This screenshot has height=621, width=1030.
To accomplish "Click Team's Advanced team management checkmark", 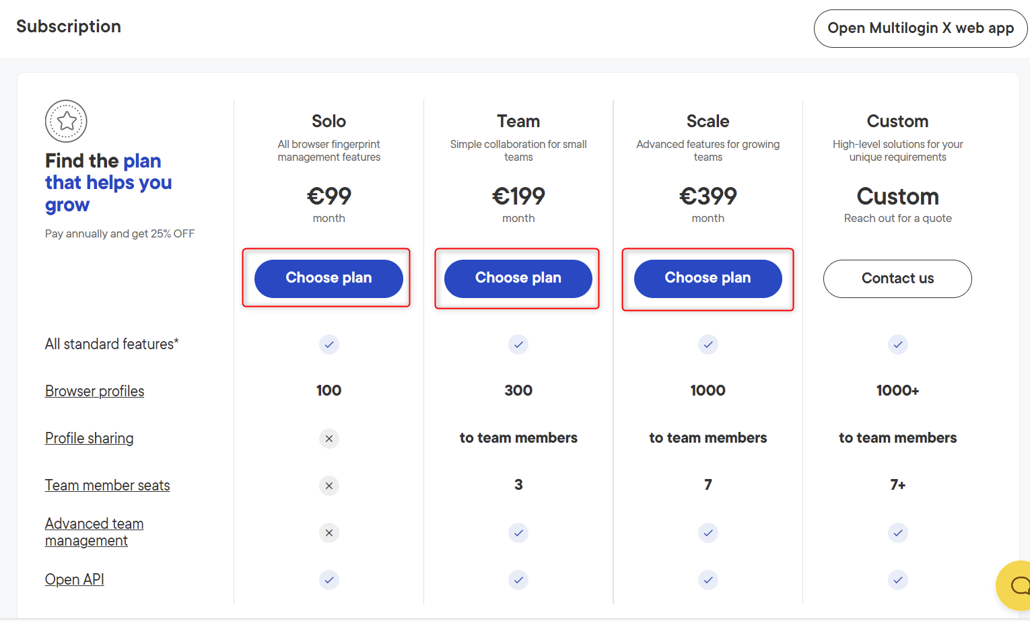I will tap(518, 533).
